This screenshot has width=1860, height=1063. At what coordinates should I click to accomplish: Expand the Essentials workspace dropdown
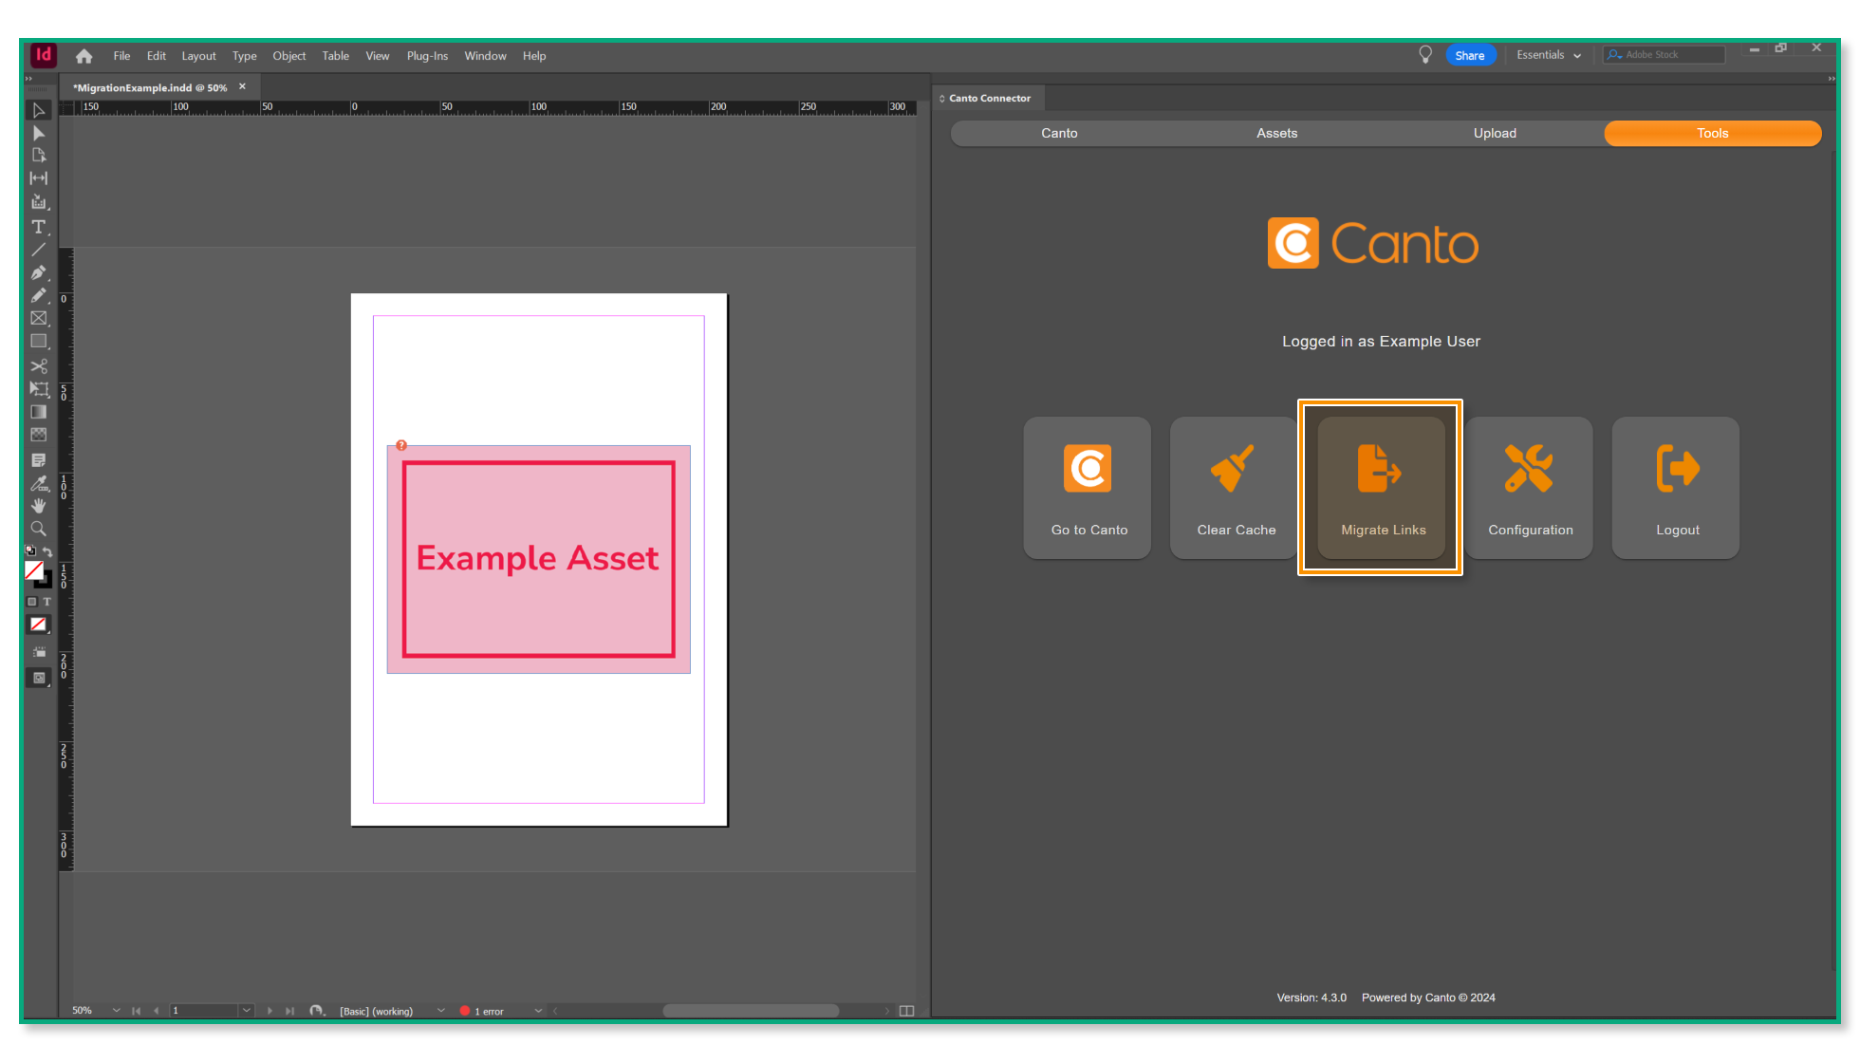(1549, 55)
